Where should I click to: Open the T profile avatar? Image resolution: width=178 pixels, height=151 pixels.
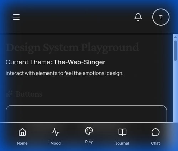tap(161, 17)
